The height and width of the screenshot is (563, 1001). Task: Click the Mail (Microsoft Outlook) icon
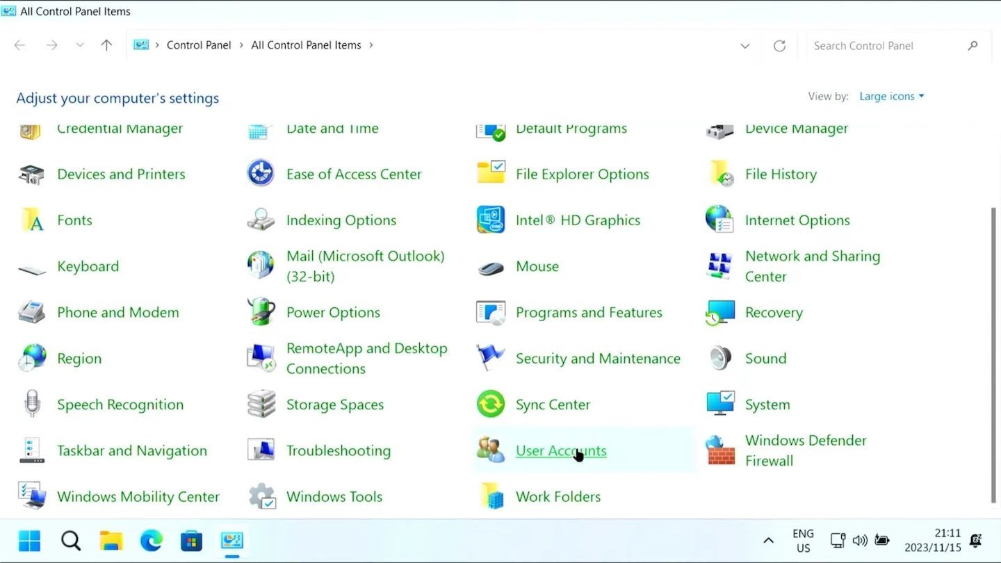pos(261,266)
